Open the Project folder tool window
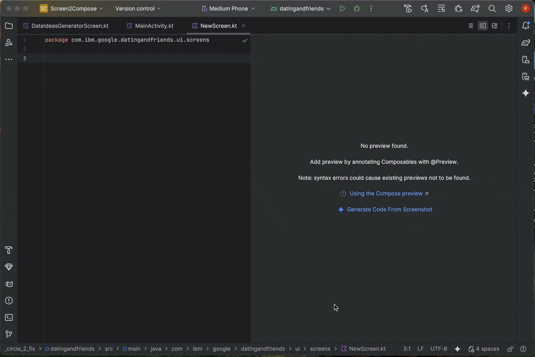This screenshot has width=535, height=357. pyautogui.click(x=9, y=26)
